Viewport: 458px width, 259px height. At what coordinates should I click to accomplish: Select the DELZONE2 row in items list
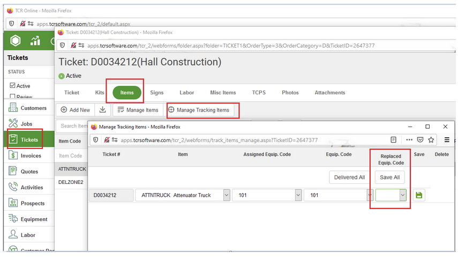71,182
